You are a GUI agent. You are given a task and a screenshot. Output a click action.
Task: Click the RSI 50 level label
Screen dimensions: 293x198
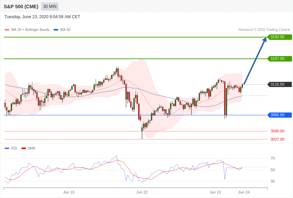(x=273, y=170)
